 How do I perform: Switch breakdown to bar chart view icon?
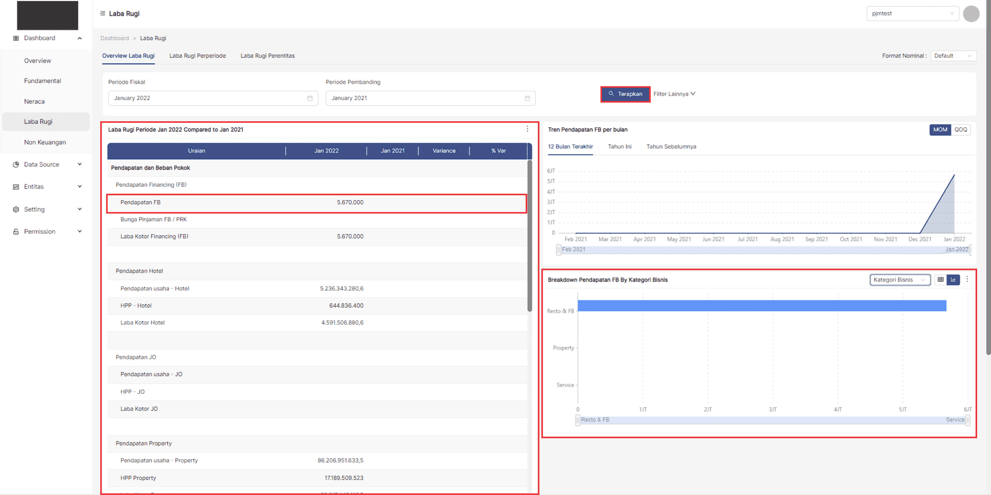pos(953,280)
